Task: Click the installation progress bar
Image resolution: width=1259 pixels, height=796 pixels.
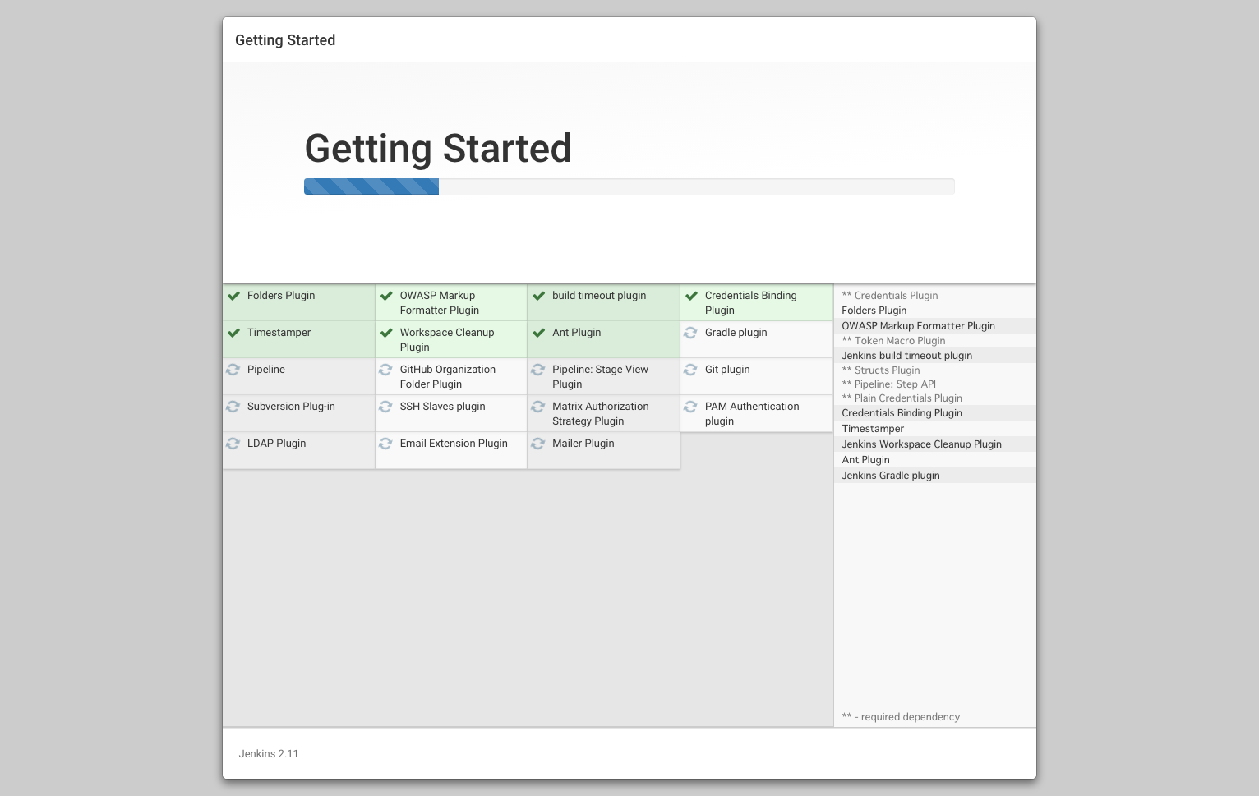Action: 629,186
